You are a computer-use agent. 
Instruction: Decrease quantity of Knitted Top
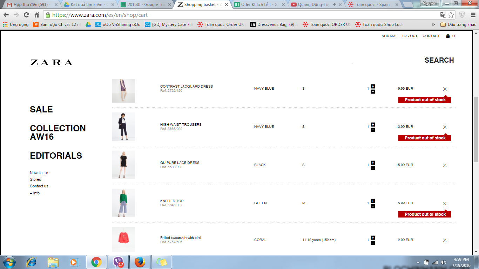(x=373, y=206)
